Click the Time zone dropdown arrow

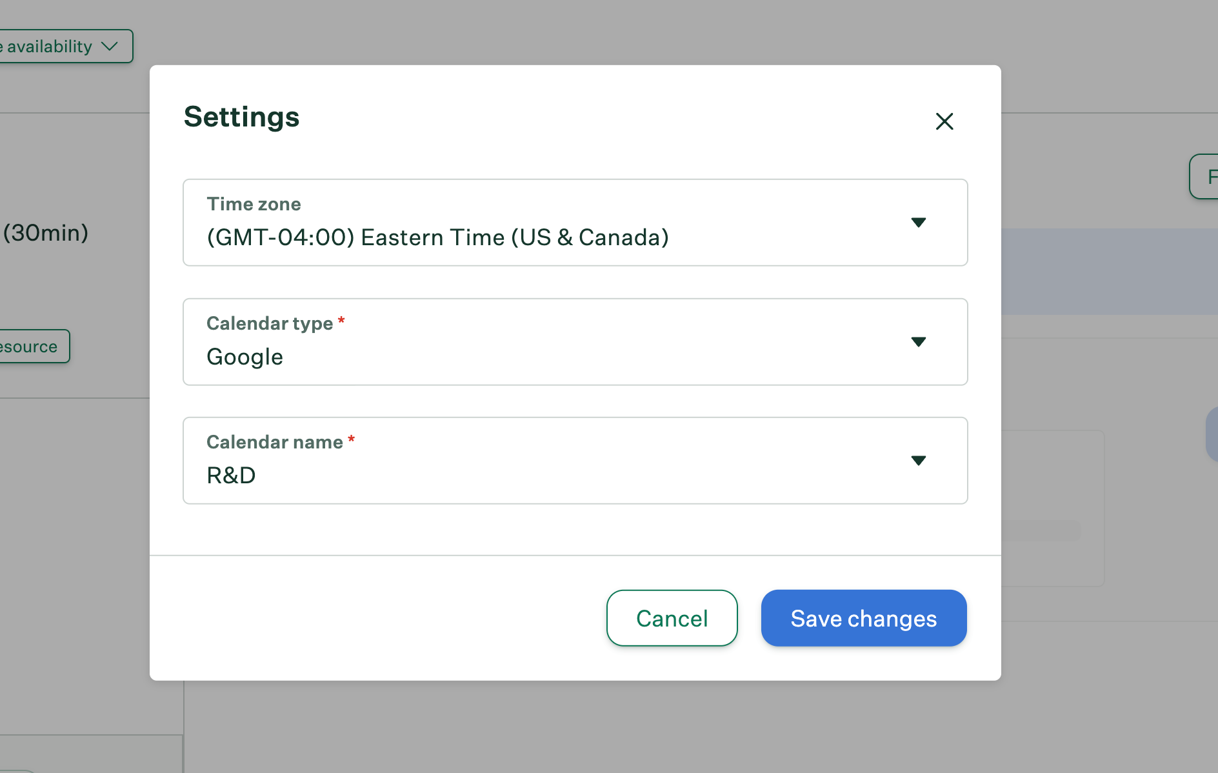click(919, 223)
